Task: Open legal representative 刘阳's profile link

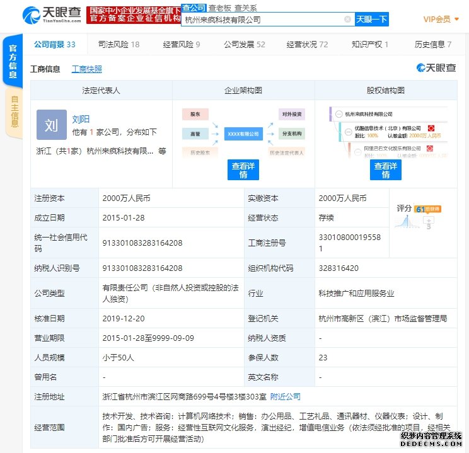Action: (81, 119)
